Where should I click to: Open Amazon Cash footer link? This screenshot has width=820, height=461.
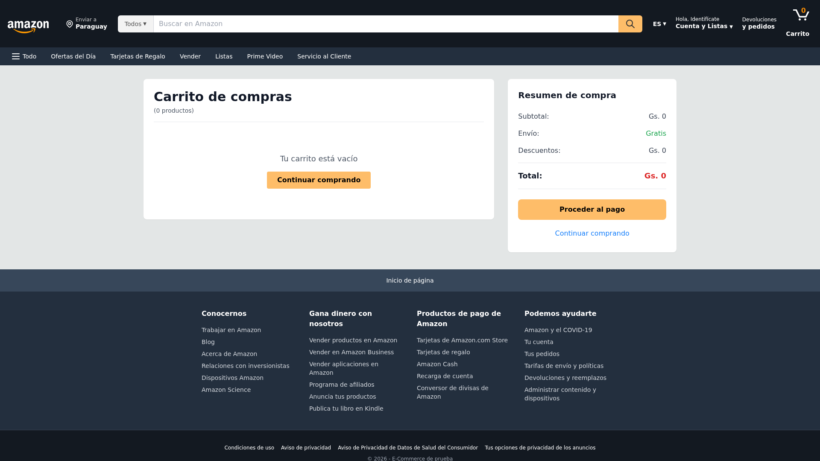click(x=437, y=364)
